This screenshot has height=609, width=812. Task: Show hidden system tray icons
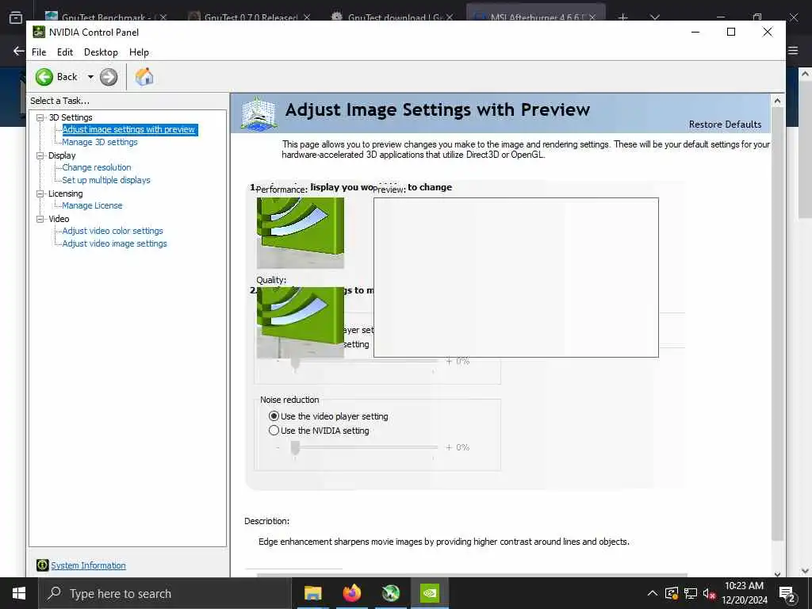pos(653,593)
